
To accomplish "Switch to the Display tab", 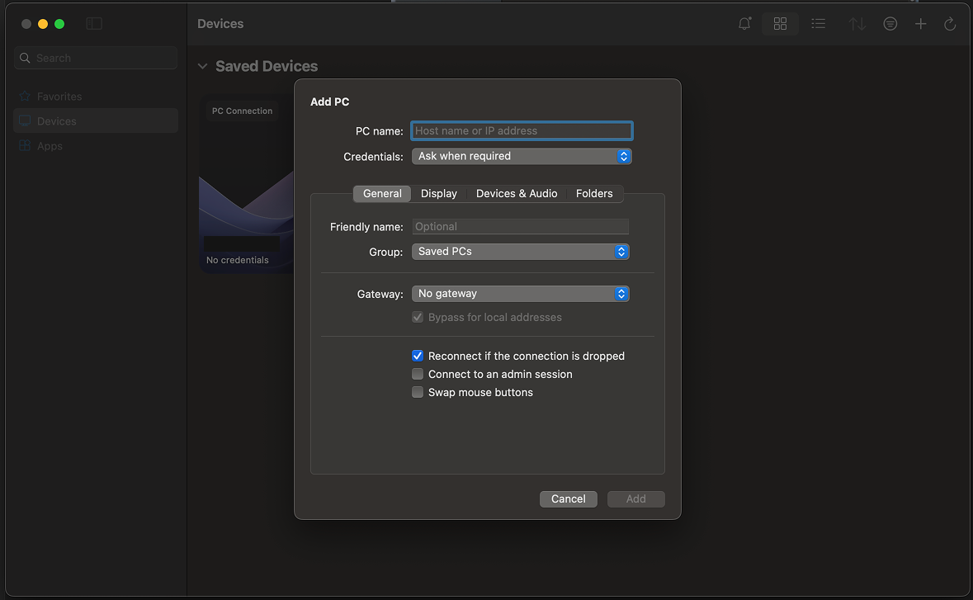I will pos(438,193).
